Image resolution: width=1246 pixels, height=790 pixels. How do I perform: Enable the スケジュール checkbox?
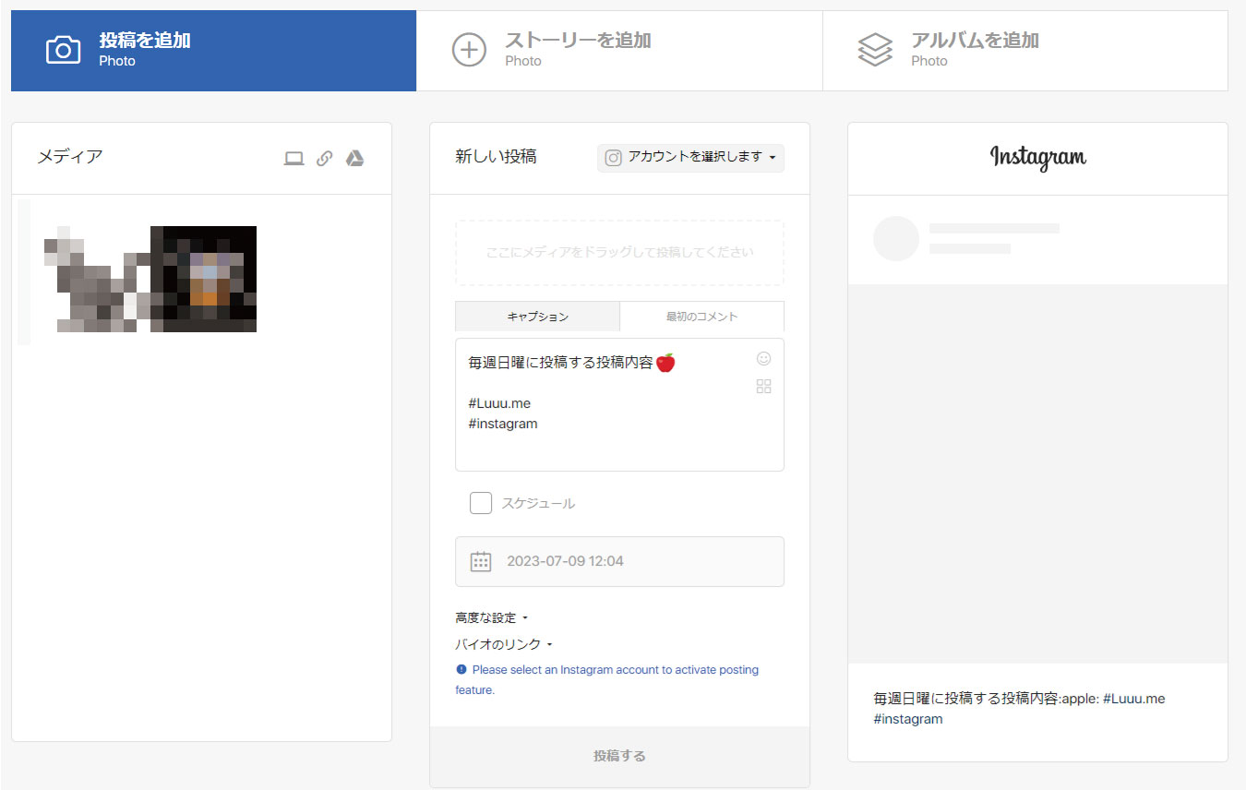(481, 503)
